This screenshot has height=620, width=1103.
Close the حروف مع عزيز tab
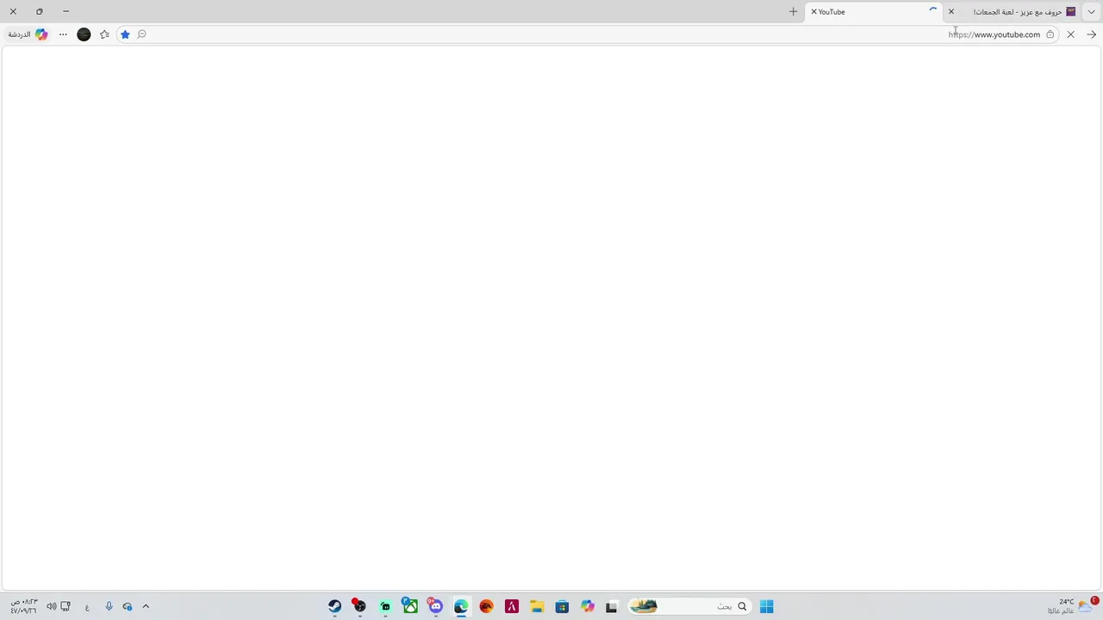(x=951, y=12)
